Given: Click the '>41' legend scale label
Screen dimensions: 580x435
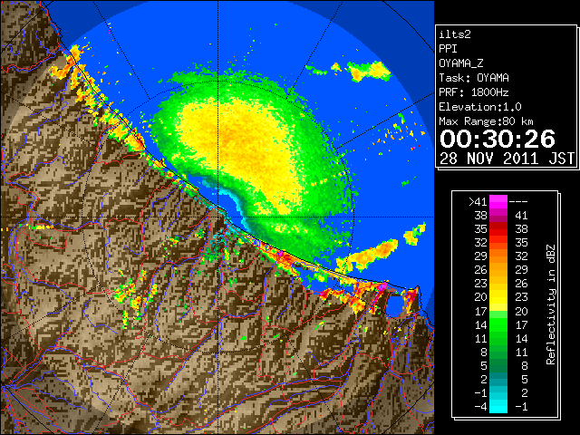Looking at the screenshot, I should point(478,202).
